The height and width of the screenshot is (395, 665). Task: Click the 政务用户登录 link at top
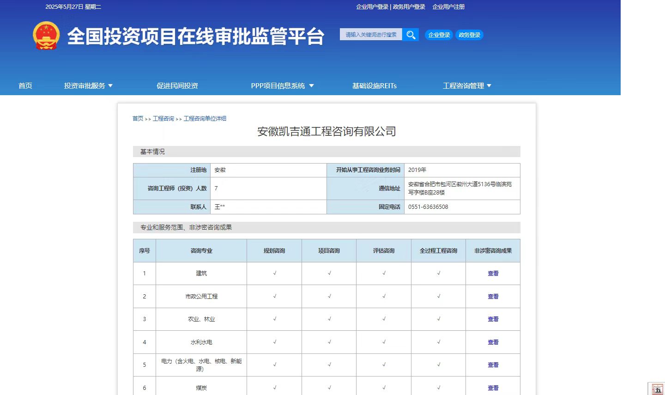[x=408, y=6]
